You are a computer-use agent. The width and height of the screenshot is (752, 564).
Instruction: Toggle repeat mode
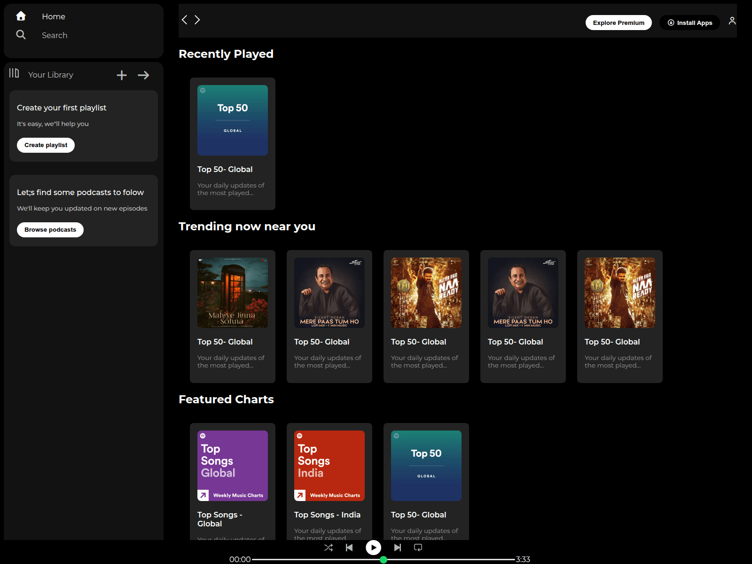(418, 548)
